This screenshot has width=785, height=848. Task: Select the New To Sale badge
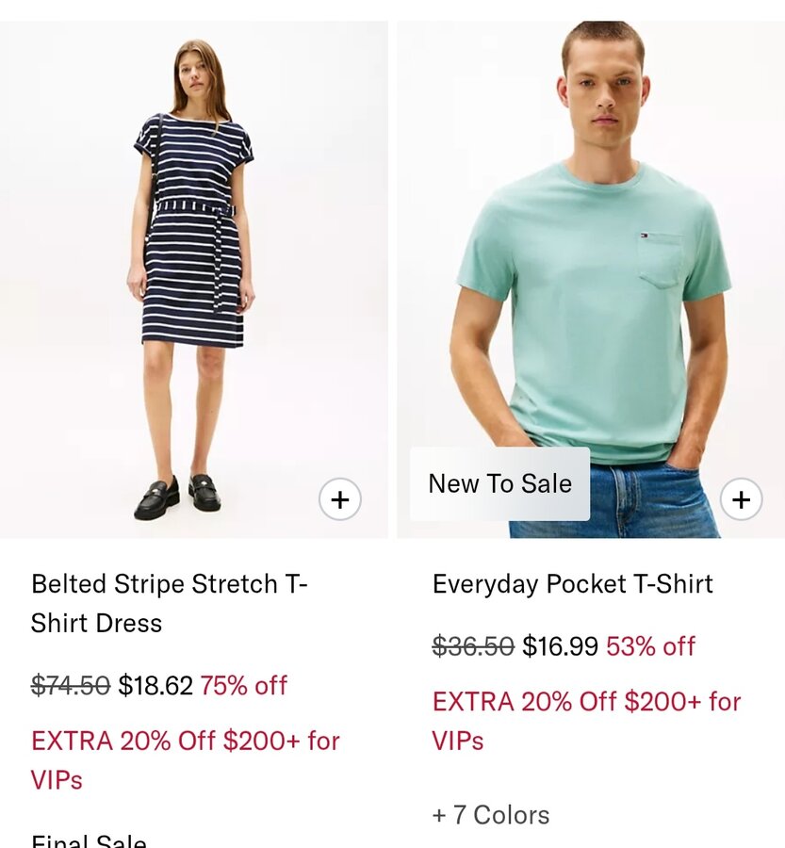pos(499,484)
